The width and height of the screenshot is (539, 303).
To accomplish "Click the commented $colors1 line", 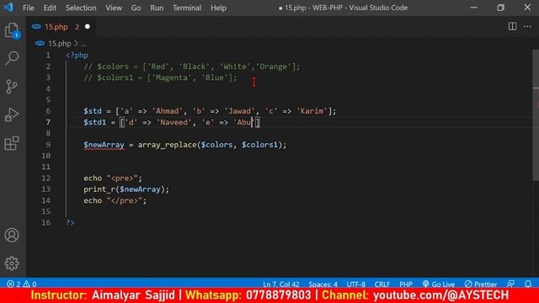I will (160, 77).
